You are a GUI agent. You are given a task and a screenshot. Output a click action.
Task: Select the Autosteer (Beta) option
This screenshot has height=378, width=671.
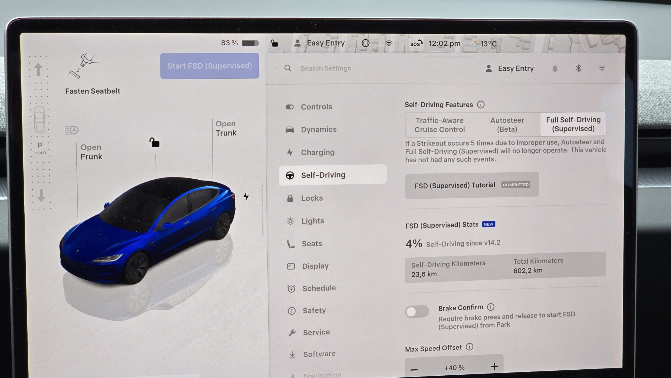[507, 125]
